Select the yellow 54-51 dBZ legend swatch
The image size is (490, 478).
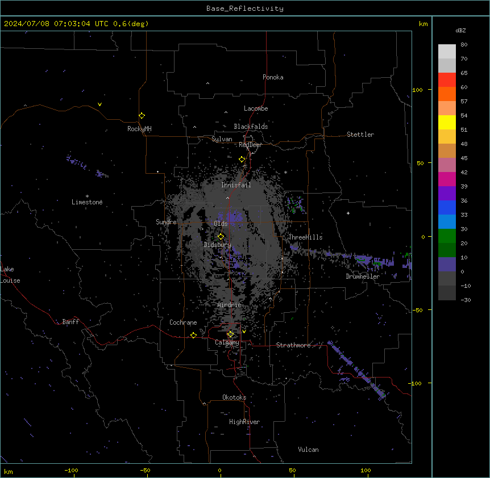pos(447,122)
